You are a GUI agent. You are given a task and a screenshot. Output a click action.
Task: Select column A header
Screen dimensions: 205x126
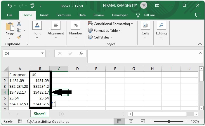click(x=20, y=69)
